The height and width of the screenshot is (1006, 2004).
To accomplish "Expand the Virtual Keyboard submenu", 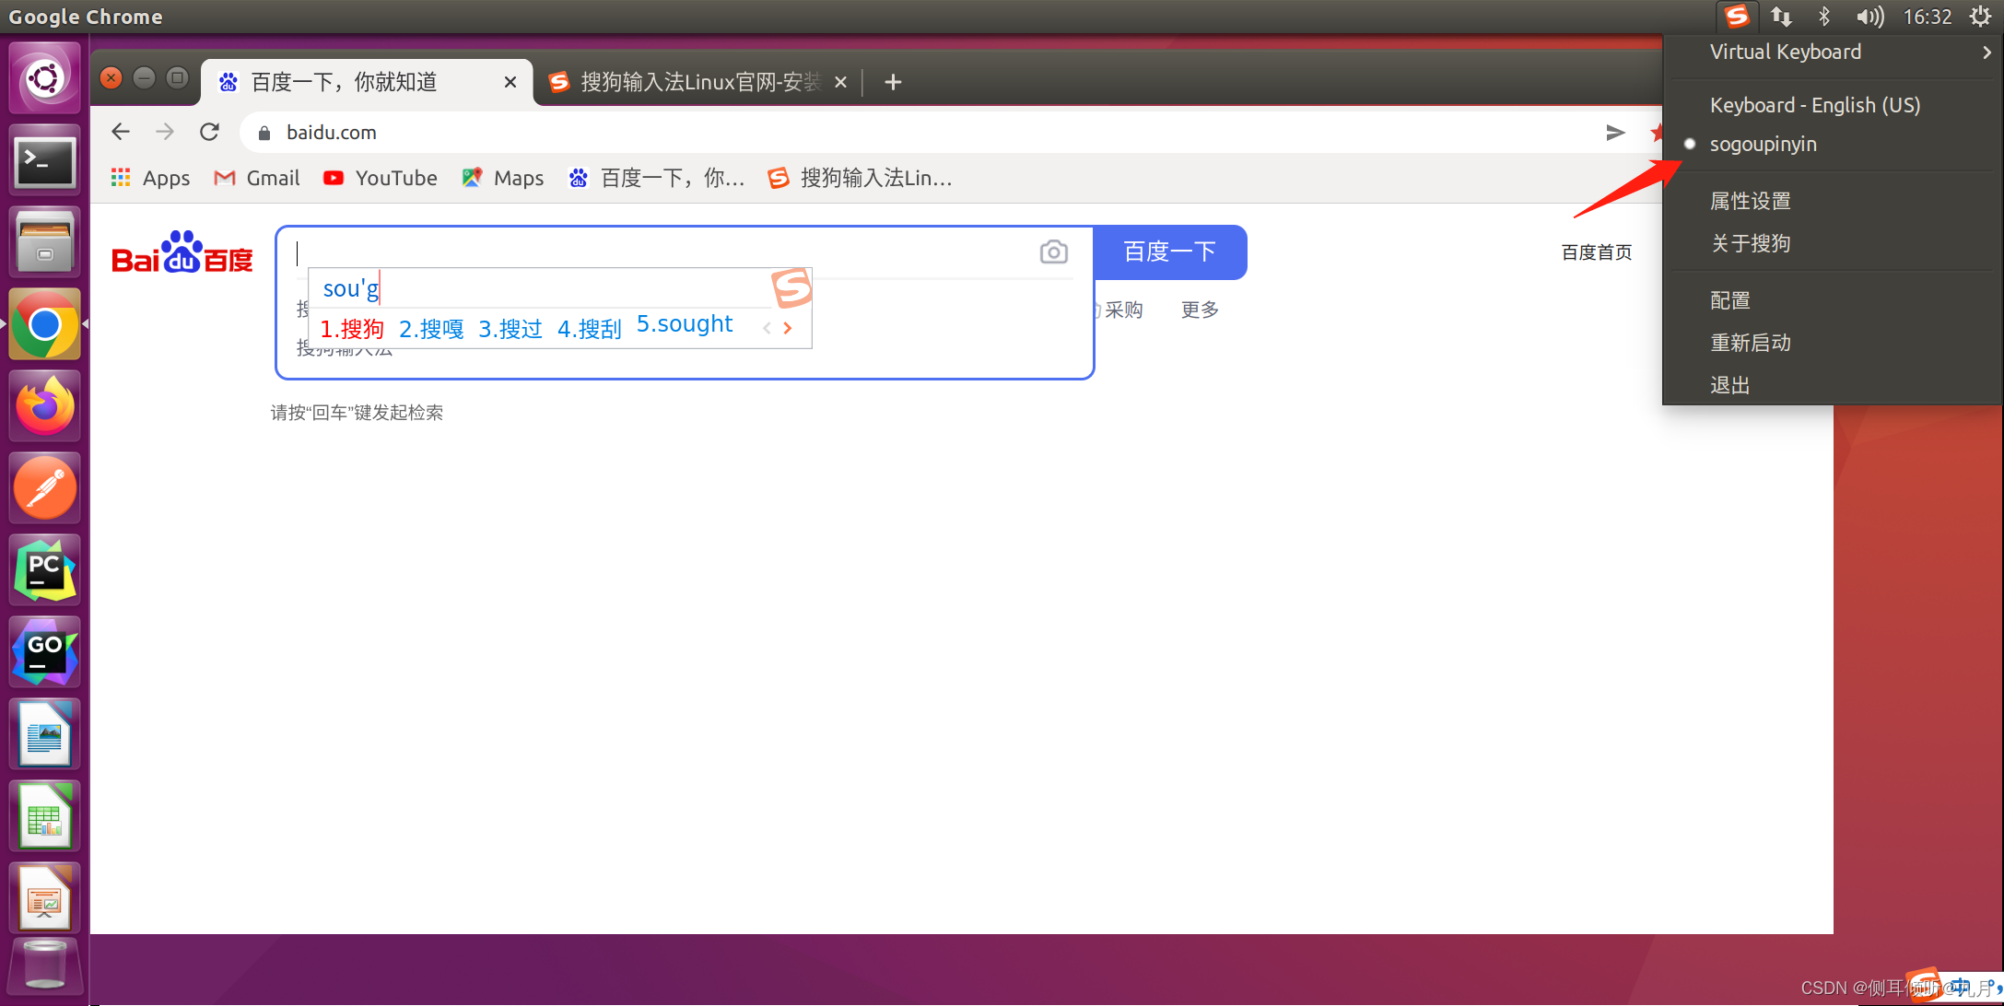I will click(x=1834, y=53).
